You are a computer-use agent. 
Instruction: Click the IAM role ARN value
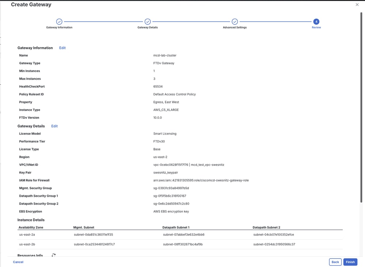click(201, 180)
